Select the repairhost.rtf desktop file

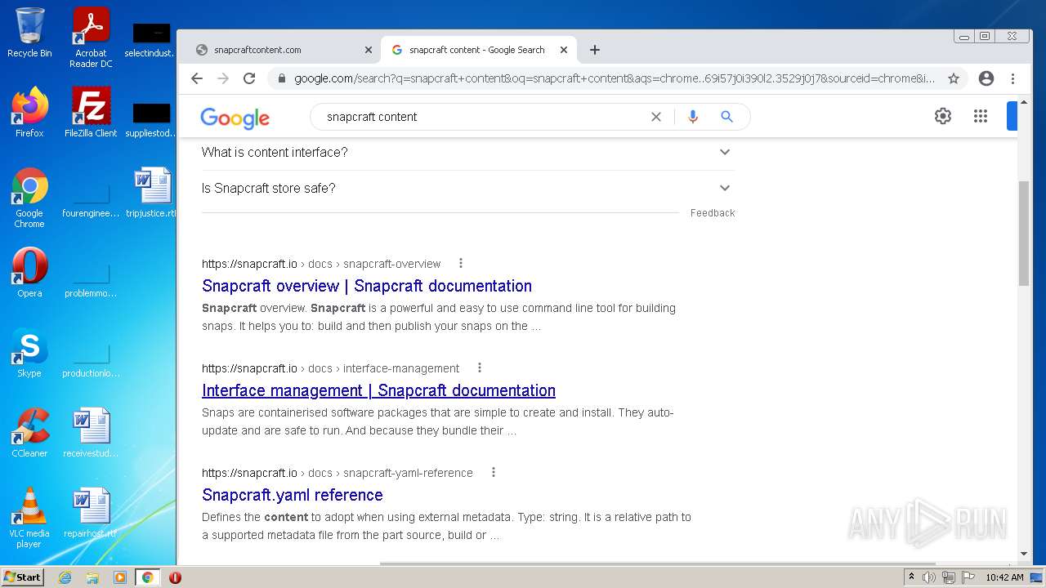pos(91,513)
